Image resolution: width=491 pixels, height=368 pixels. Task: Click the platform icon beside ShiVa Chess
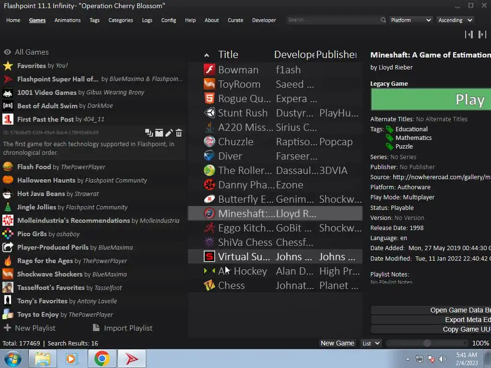(209, 242)
